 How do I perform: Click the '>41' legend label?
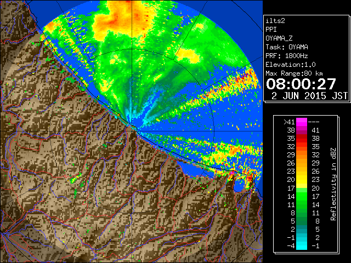[x=289, y=122]
